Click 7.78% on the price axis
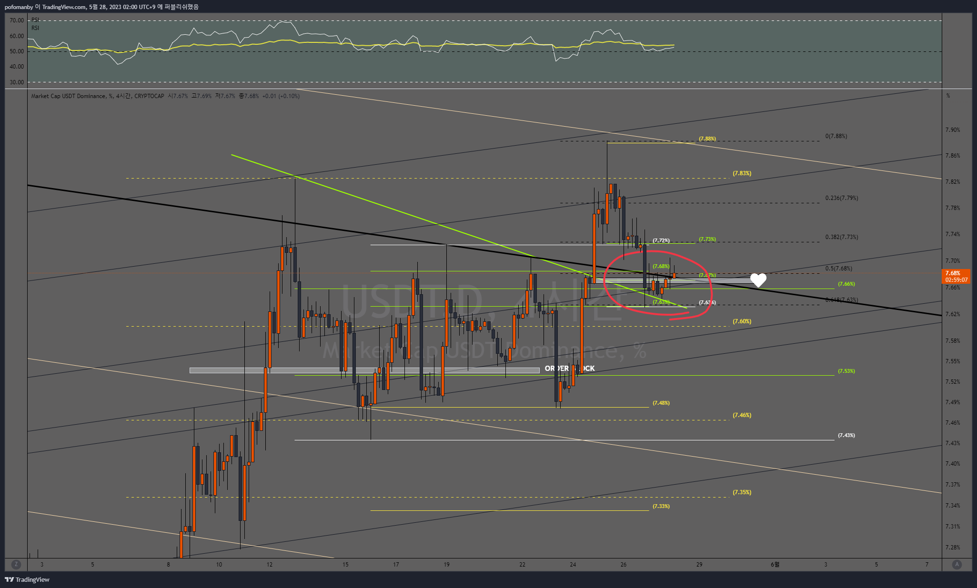 tap(953, 208)
